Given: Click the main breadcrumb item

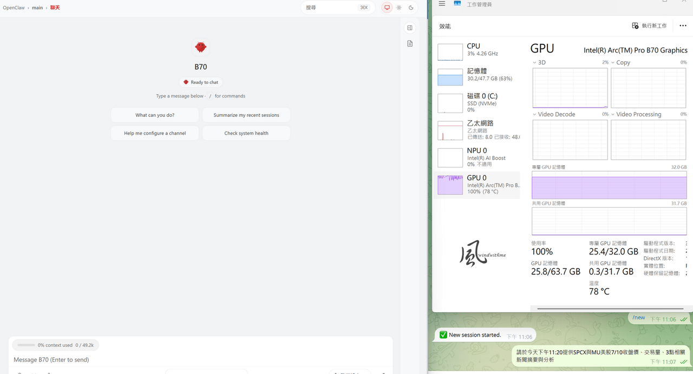Looking at the screenshot, I should (x=37, y=8).
